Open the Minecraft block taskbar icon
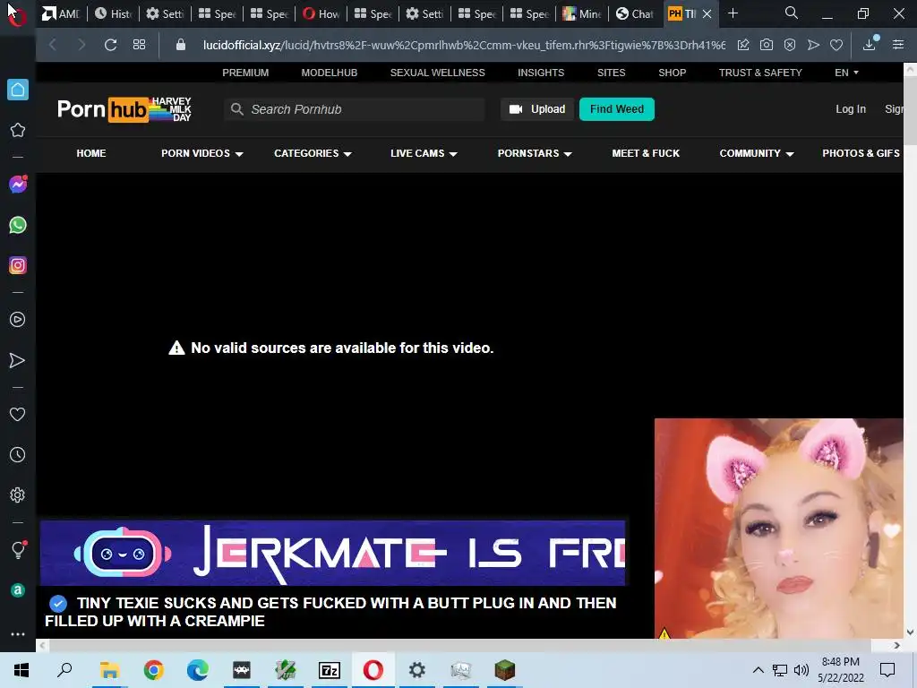Viewport: 917px width, 688px height. 505,670
